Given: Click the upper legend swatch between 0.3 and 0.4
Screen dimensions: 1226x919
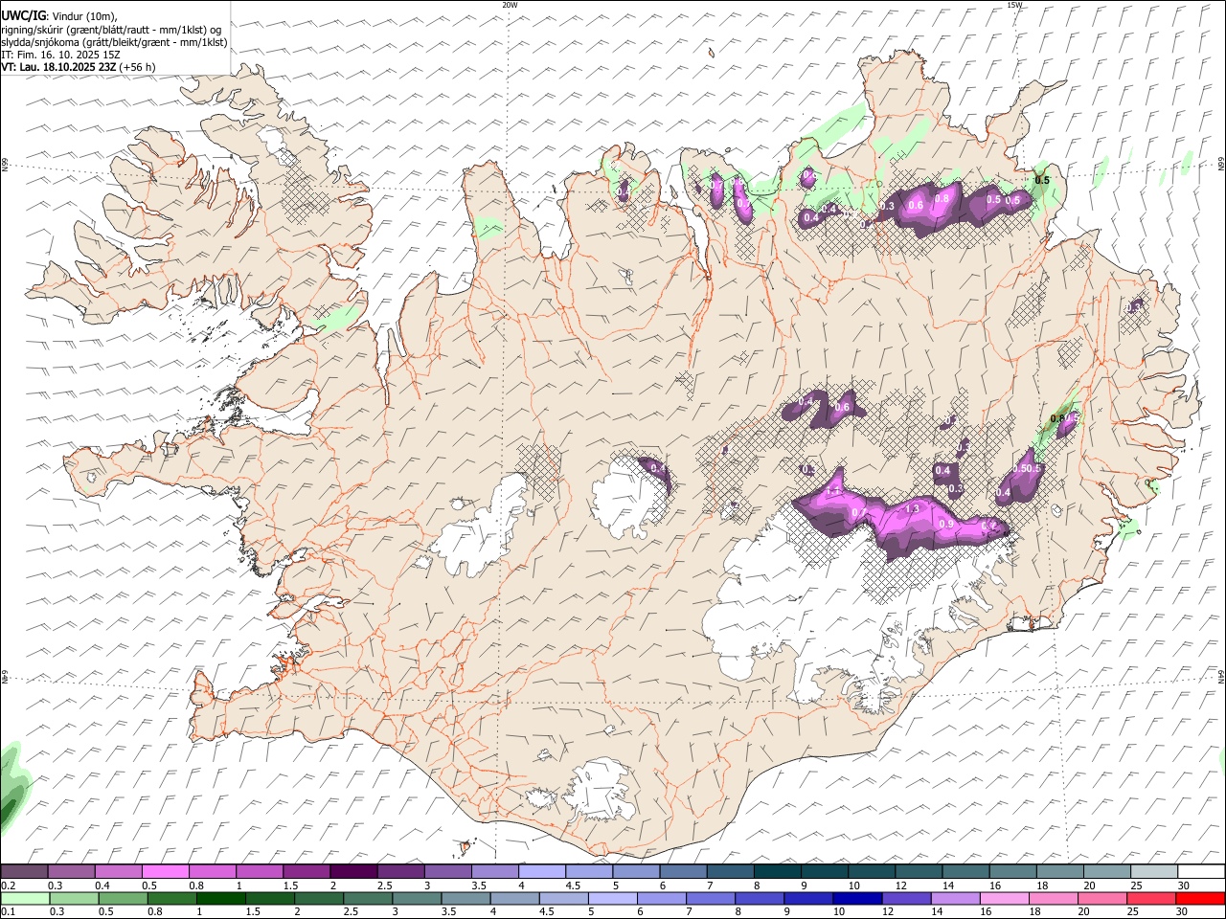Looking at the screenshot, I should click(x=71, y=871).
